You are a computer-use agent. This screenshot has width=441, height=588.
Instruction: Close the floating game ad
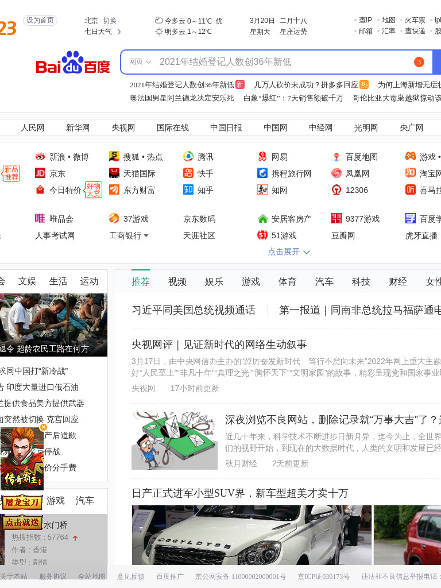[x=44, y=427]
